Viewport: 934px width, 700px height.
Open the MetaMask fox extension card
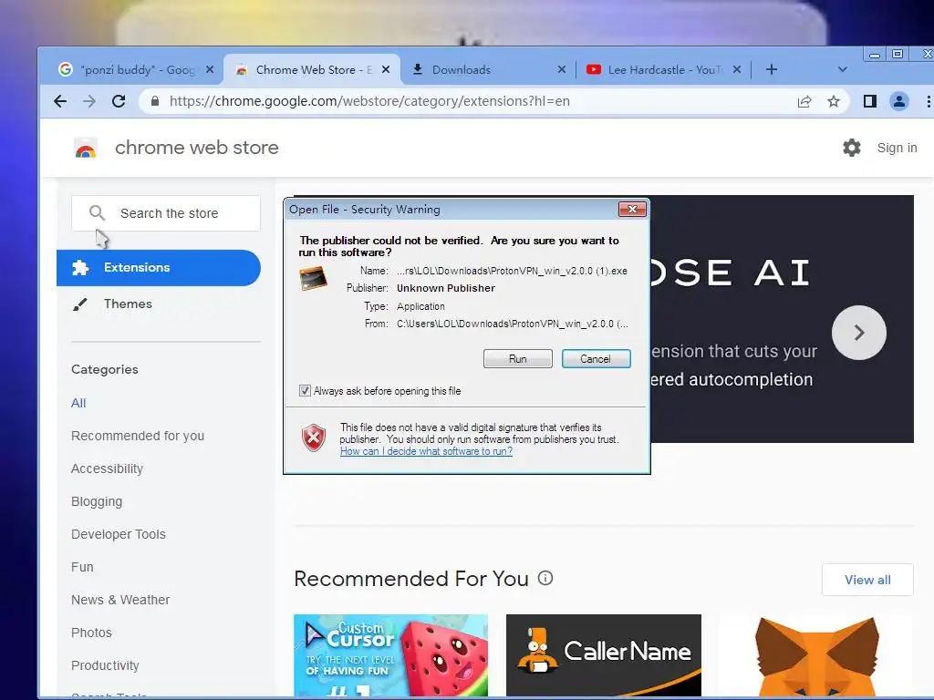point(816,655)
